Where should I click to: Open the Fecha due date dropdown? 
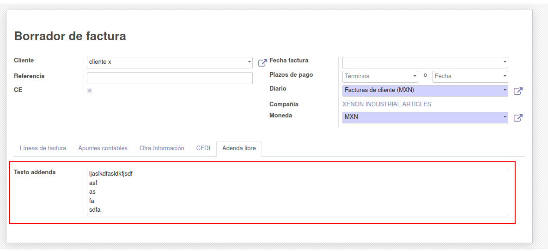point(505,76)
